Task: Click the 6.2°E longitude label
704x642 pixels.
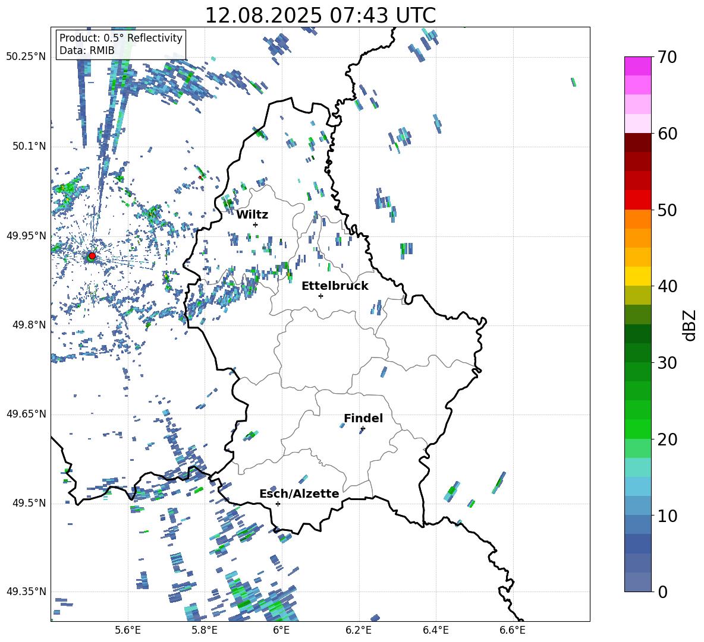Action: [x=359, y=631]
